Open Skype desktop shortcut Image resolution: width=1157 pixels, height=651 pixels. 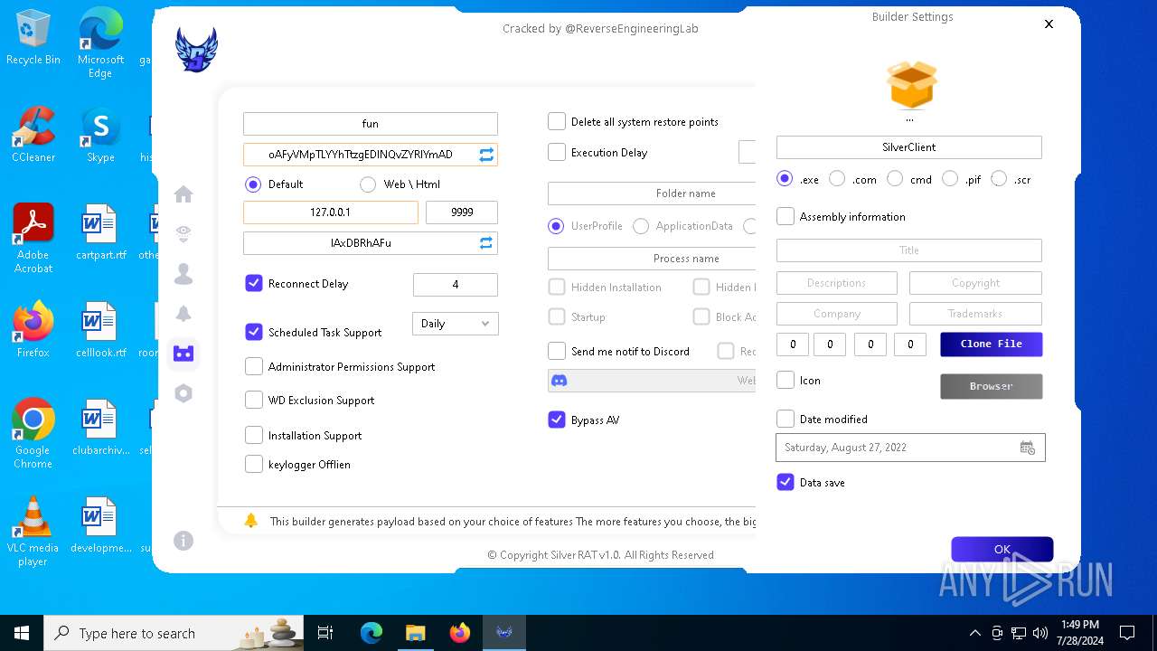(100, 136)
